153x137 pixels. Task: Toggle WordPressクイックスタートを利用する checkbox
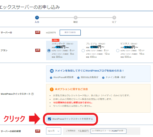pyautogui.click(x=49, y=119)
